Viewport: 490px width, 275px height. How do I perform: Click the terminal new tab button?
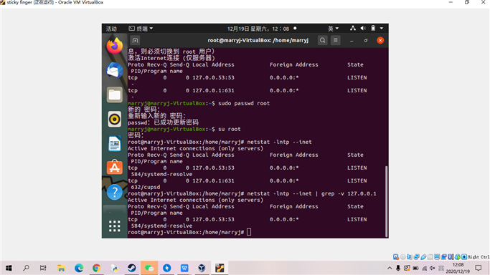[135, 40]
